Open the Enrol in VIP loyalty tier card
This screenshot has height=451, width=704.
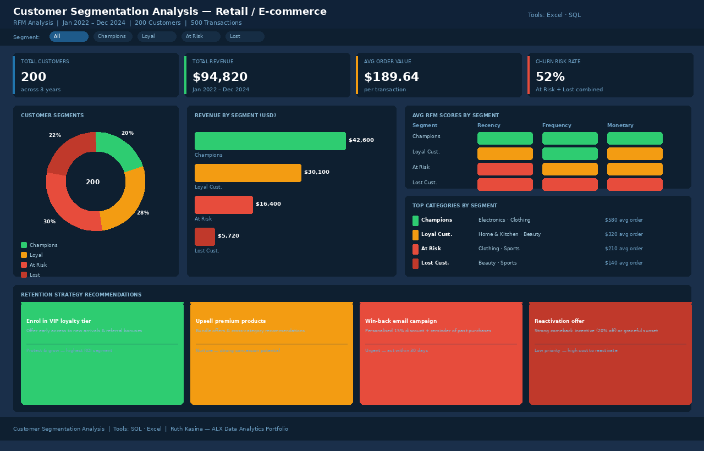[102, 353]
